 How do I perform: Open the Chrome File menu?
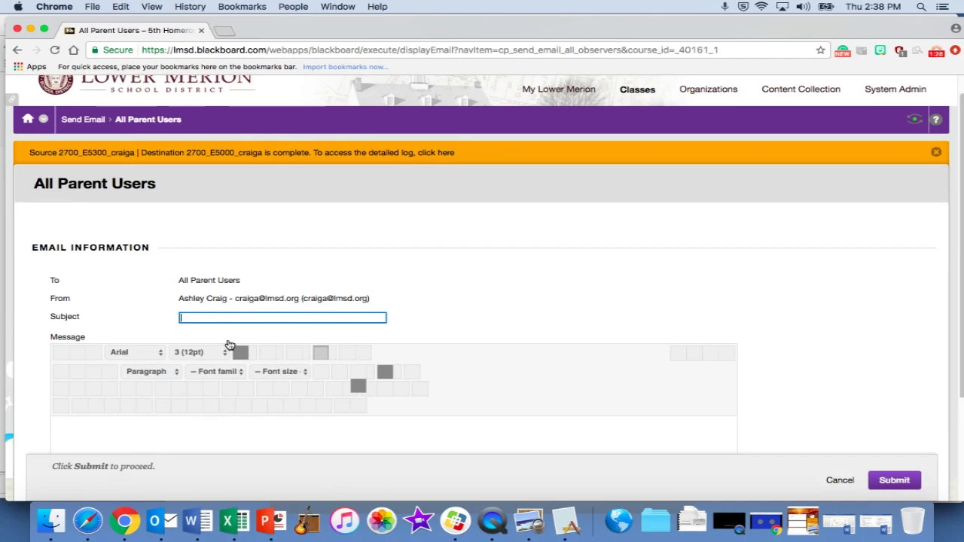(92, 7)
